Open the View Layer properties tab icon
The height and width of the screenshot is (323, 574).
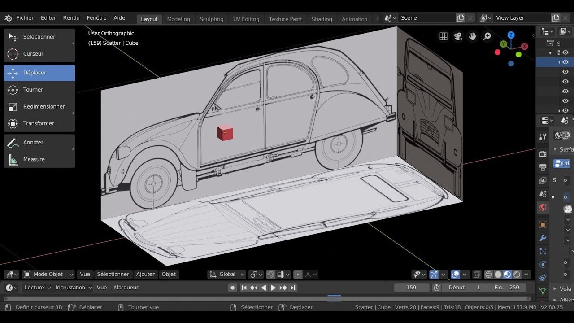pos(543,181)
